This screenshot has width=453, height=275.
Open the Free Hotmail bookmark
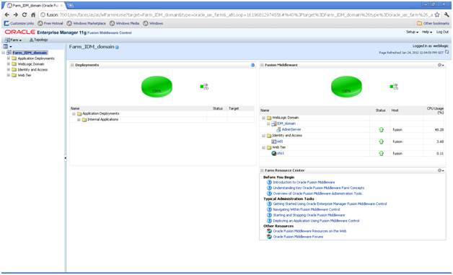point(50,23)
